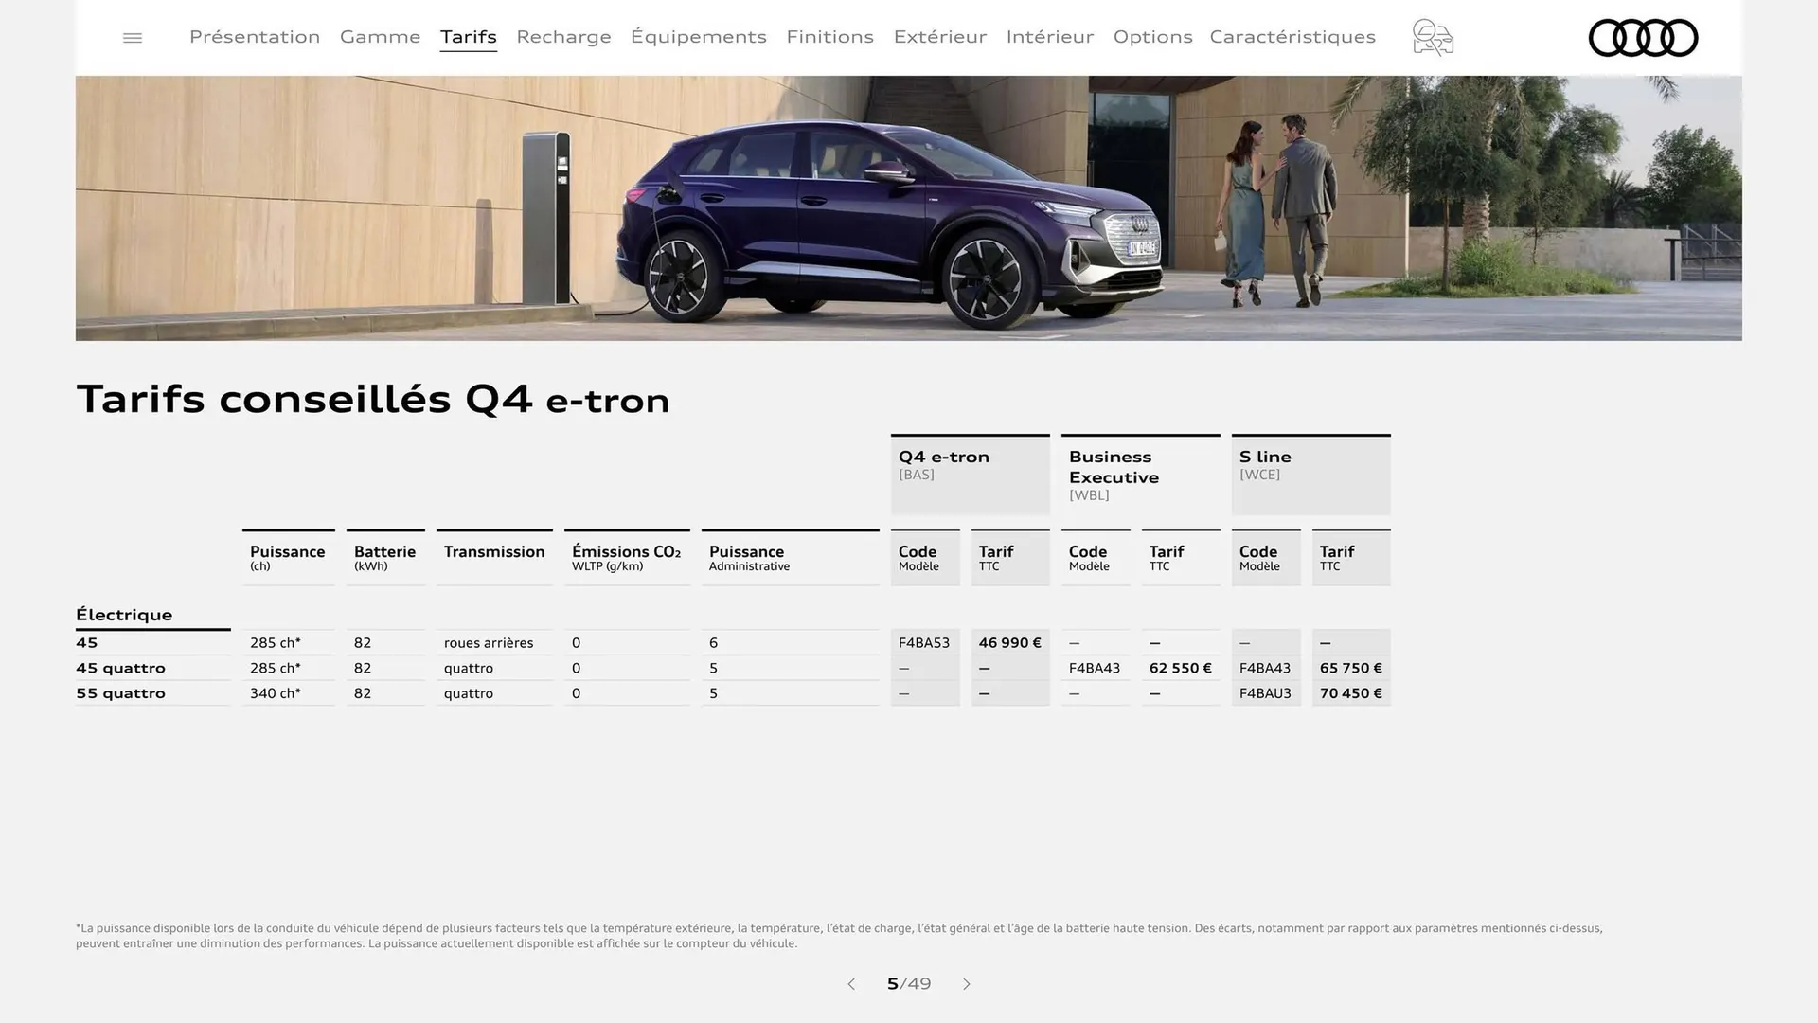Open the Gamme section
Viewport: 1818px width, 1023px height.
click(x=380, y=37)
